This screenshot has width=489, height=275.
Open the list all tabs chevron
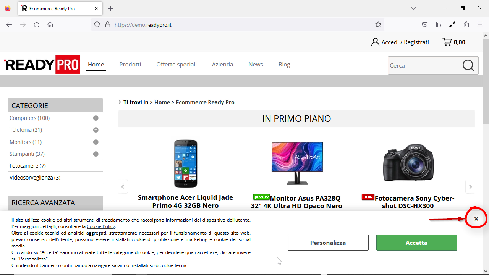[413, 8]
